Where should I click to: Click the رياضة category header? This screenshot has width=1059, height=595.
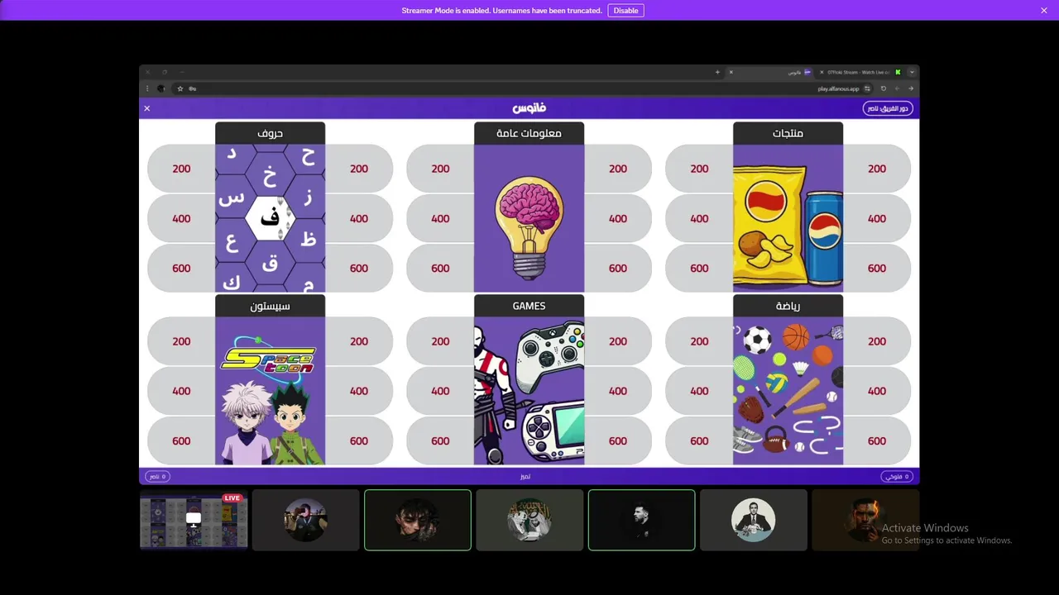[788, 306]
